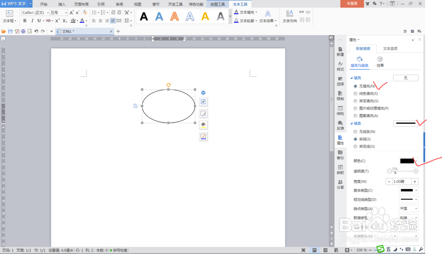Click the subscript X₂ icon
The image size is (442, 254).
(65, 21)
